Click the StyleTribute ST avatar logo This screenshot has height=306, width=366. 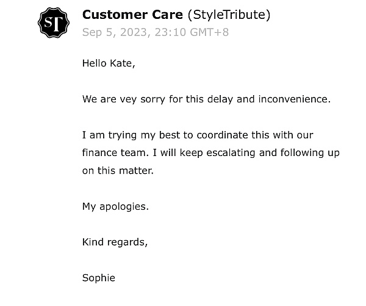(54, 23)
